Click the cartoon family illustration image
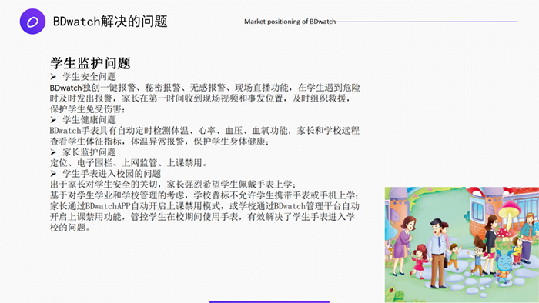 (462, 245)
